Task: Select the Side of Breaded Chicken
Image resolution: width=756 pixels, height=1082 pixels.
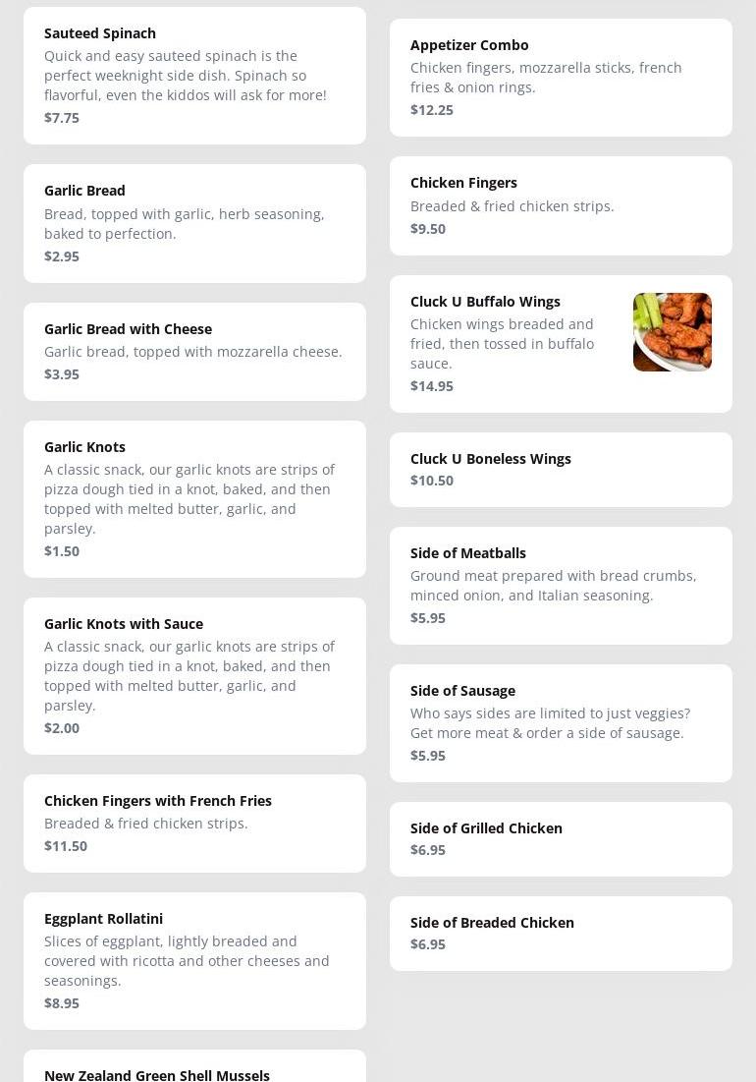Action: [561, 934]
